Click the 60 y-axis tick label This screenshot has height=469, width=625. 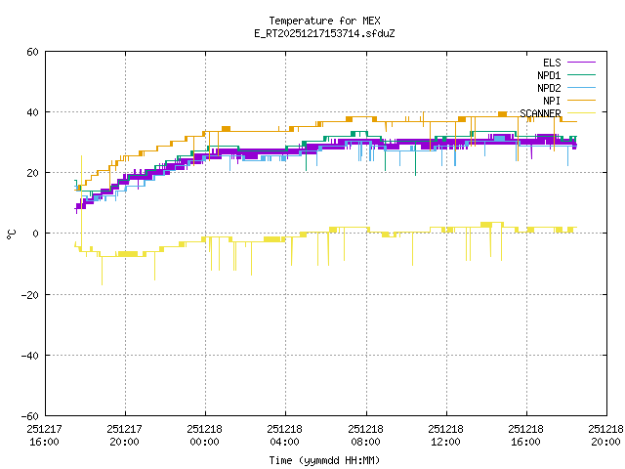click(33, 52)
